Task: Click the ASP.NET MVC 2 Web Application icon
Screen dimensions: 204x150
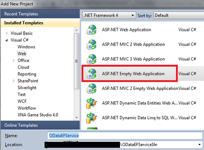Action: tap(91, 44)
